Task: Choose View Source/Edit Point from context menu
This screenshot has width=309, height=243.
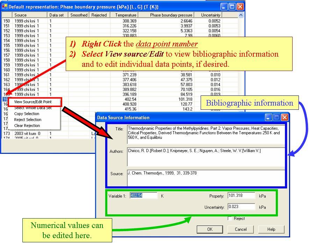Action: point(33,102)
